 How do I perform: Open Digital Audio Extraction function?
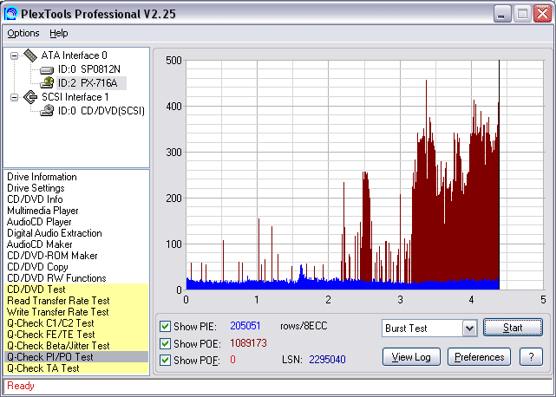pyautogui.click(x=55, y=233)
